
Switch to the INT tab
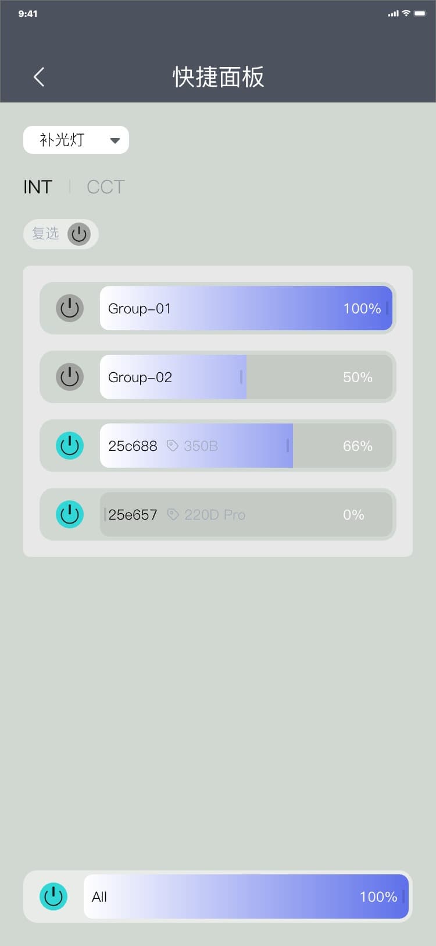38,187
